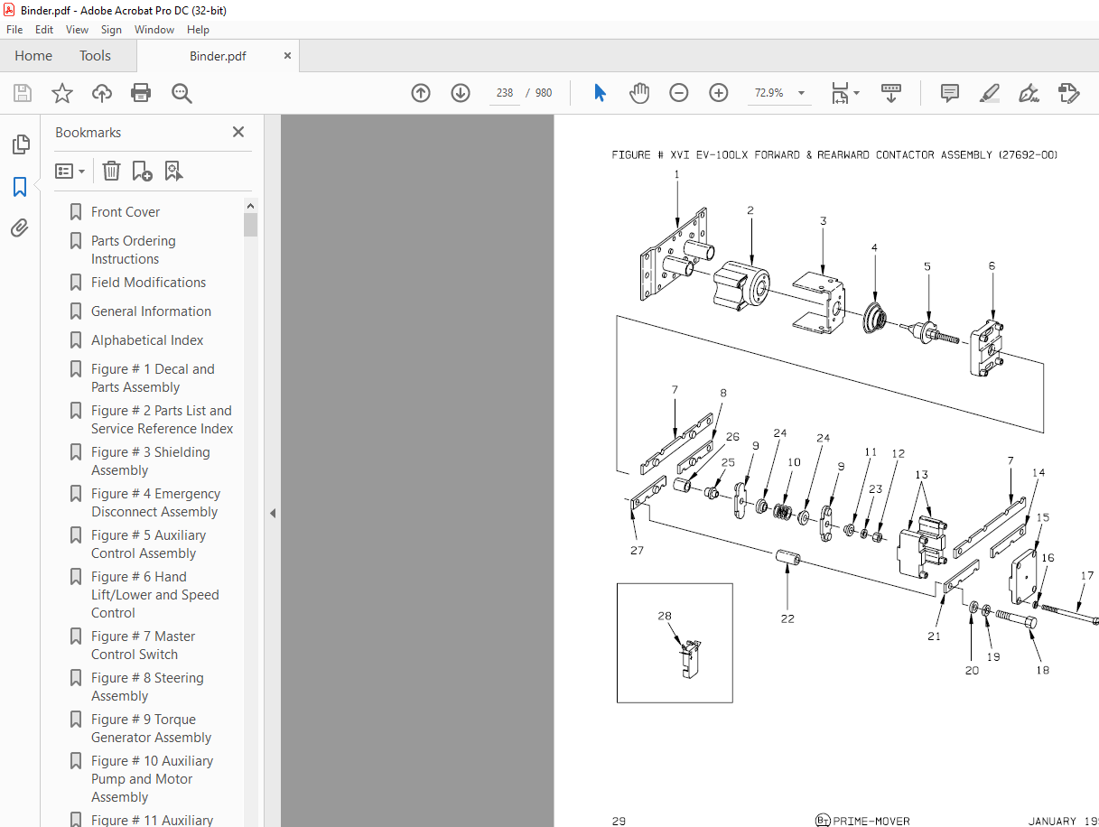The height and width of the screenshot is (827, 1099).
Task: Add a comment sticky note
Action: (949, 93)
